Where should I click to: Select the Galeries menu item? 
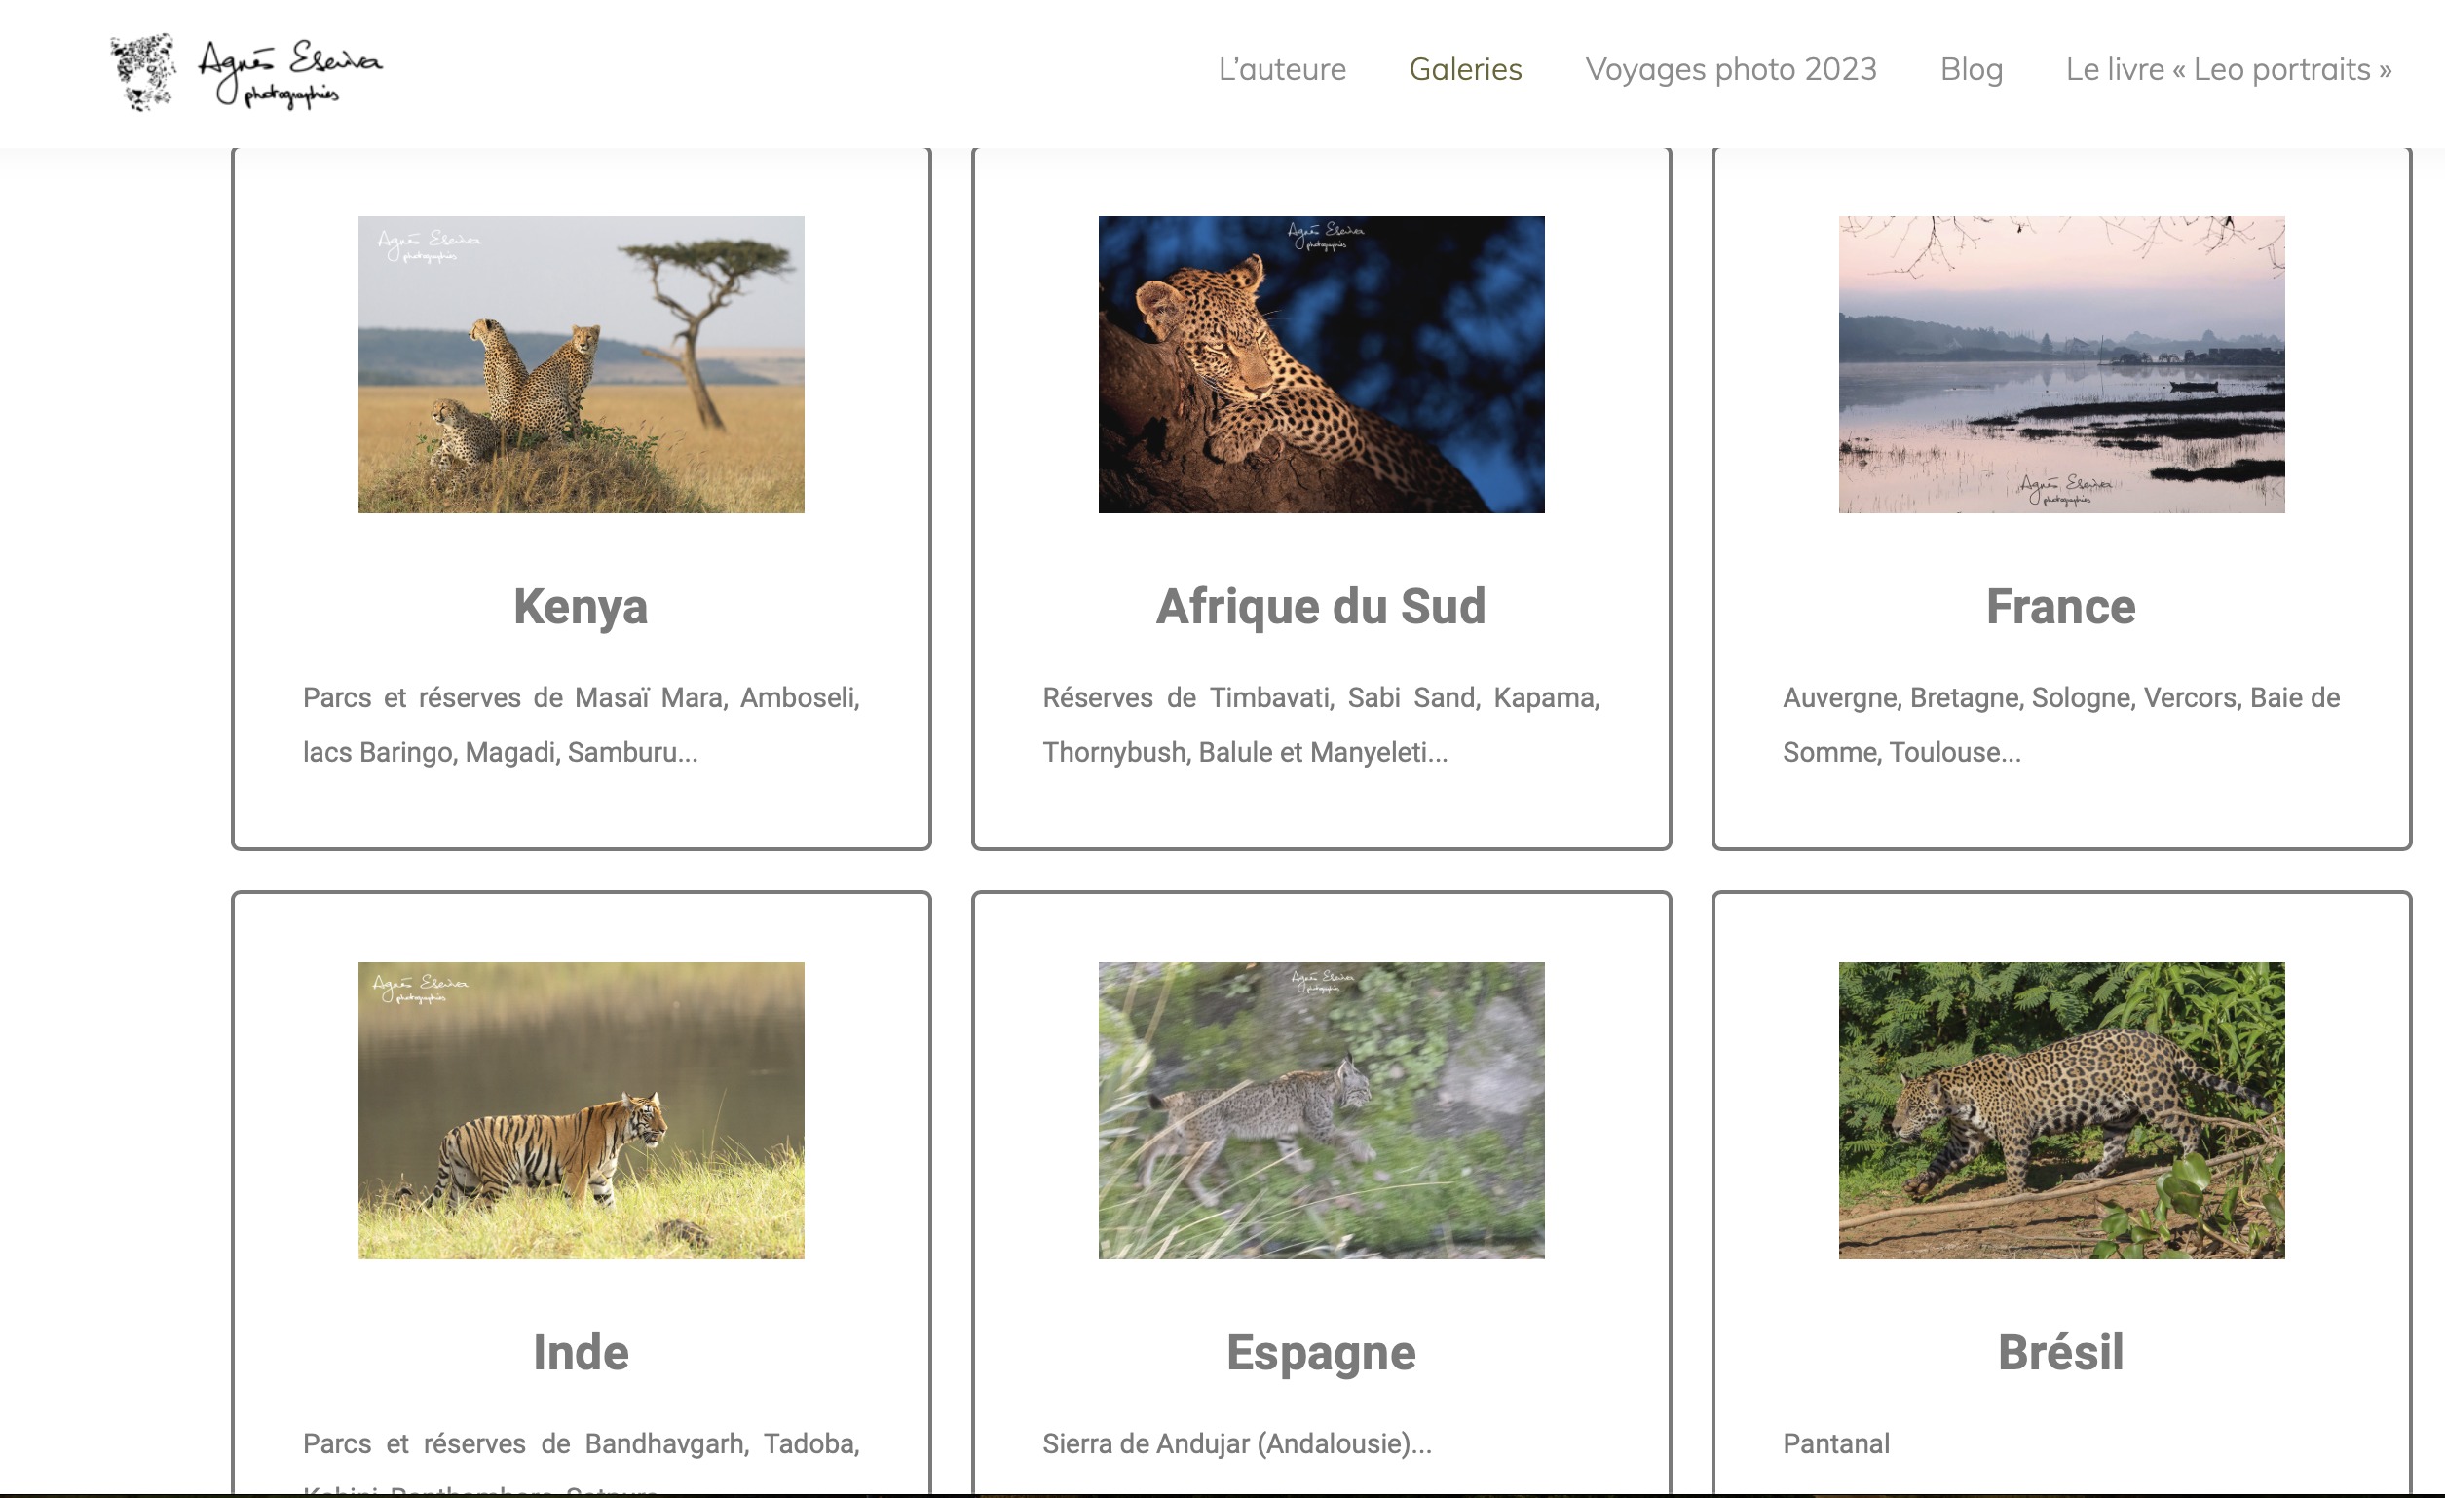pyautogui.click(x=1465, y=69)
